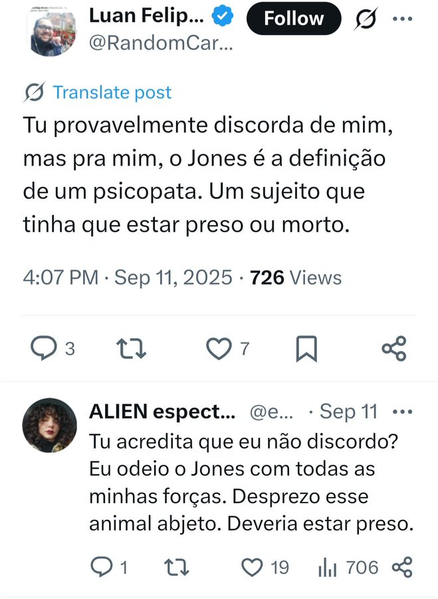Click the Follow button
438x599 pixels.
(293, 19)
